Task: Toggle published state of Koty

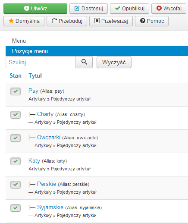Action: [16, 161]
